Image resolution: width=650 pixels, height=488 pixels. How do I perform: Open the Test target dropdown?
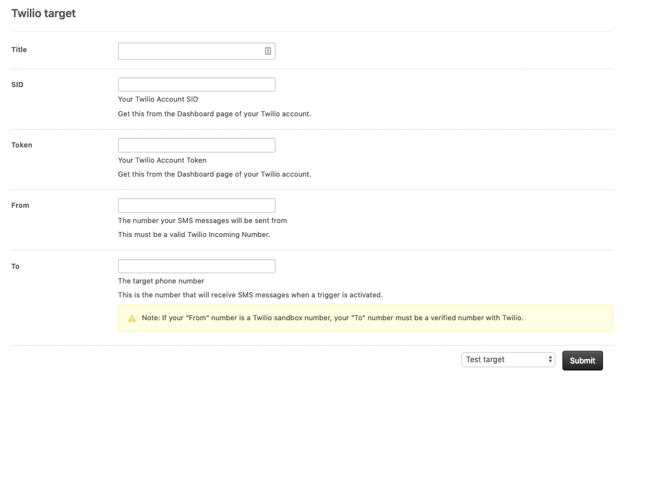pos(508,360)
